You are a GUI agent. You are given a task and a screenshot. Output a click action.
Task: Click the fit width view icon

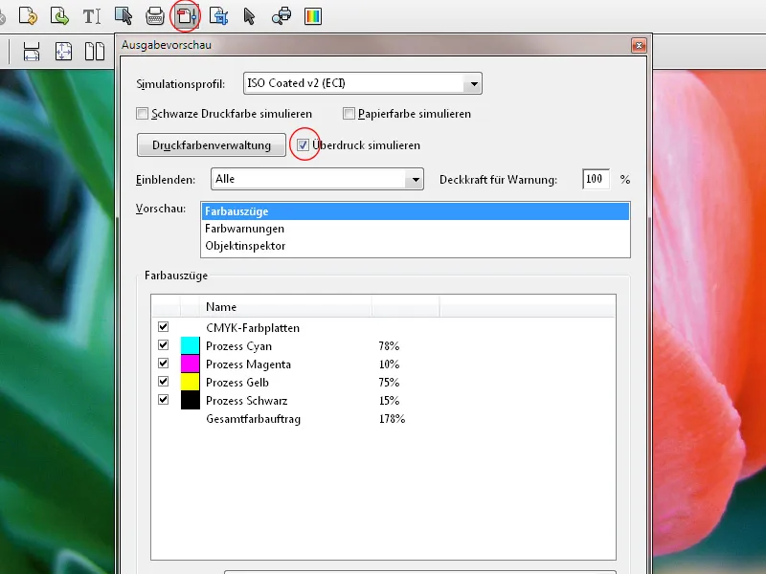coord(32,52)
